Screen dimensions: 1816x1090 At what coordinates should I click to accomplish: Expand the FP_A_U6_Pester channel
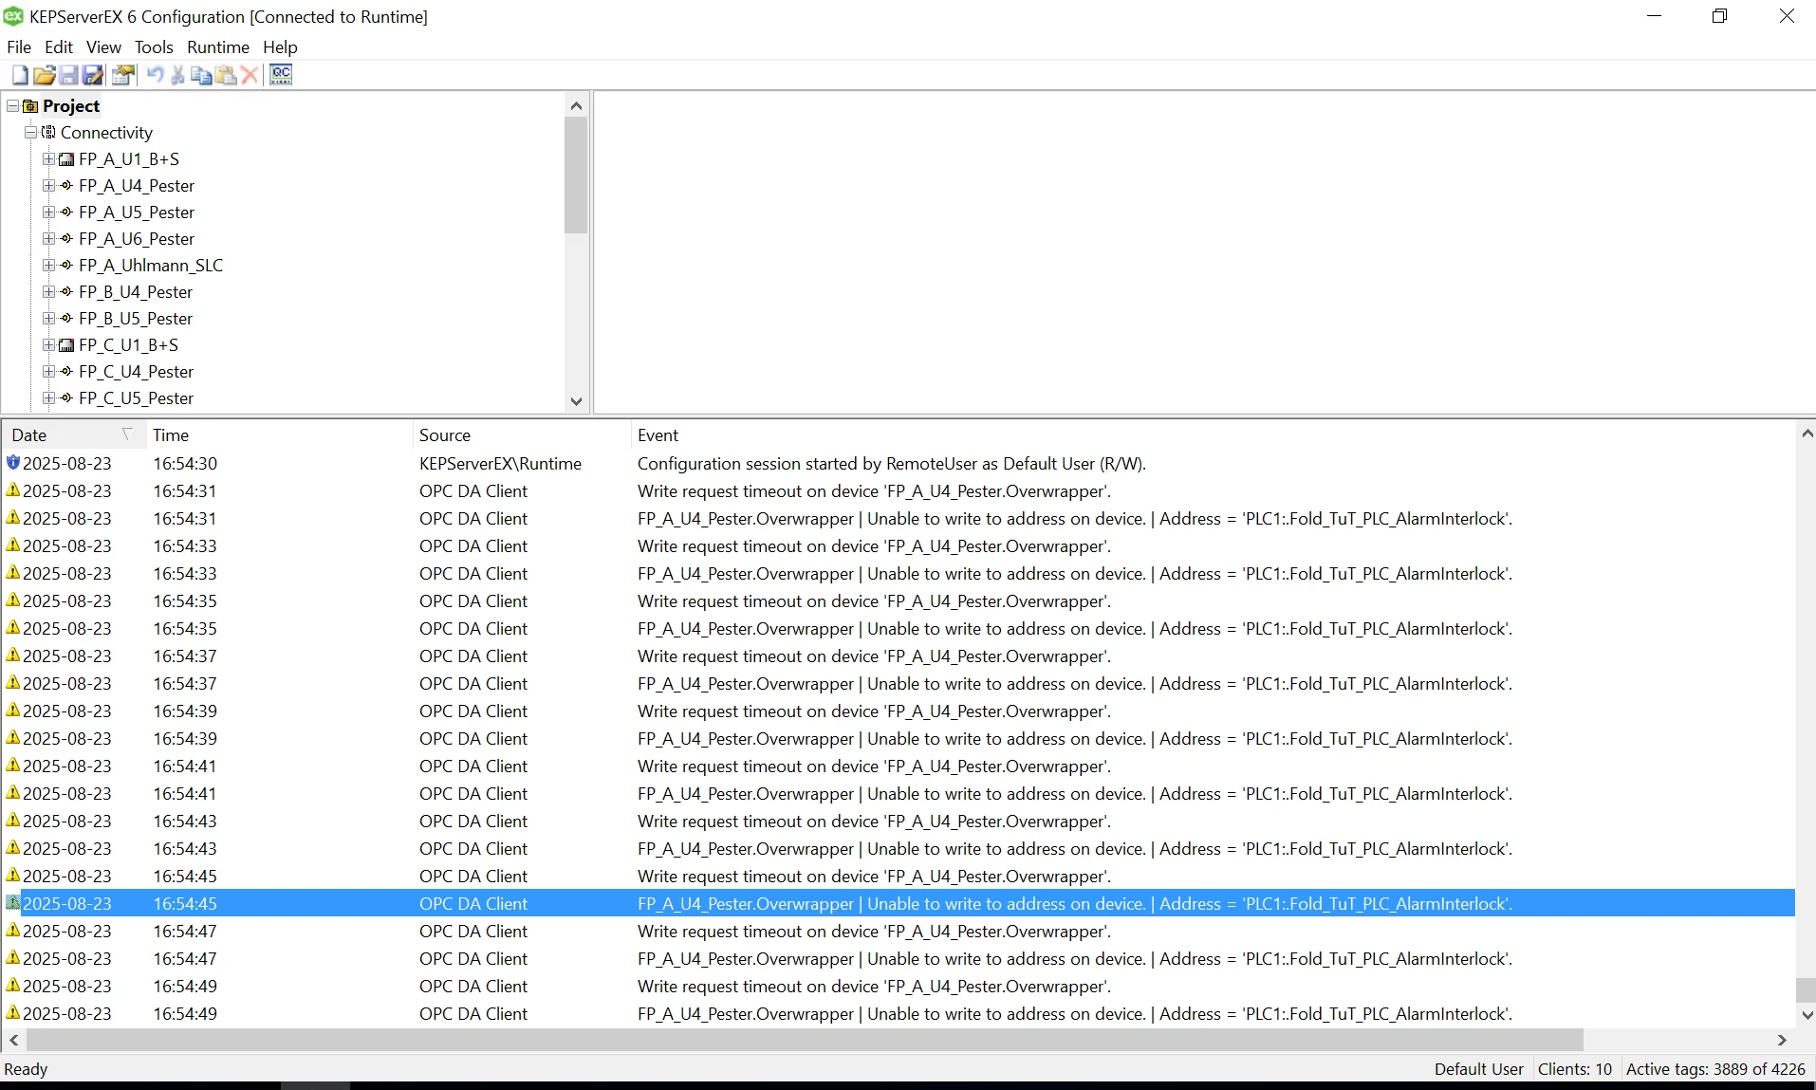[48, 239]
